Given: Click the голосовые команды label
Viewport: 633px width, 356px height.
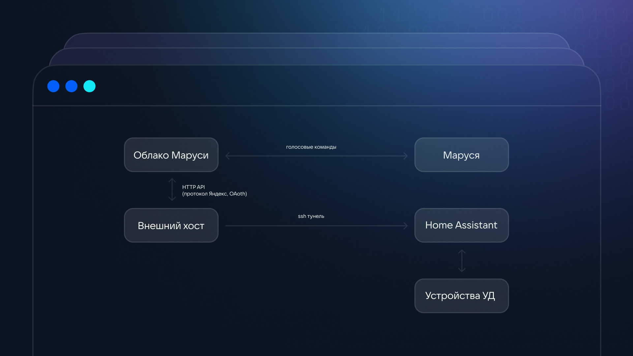Looking at the screenshot, I should [311, 147].
